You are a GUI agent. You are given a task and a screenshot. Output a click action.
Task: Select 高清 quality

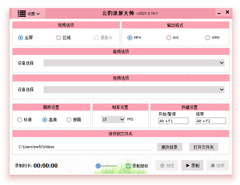(x=45, y=120)
